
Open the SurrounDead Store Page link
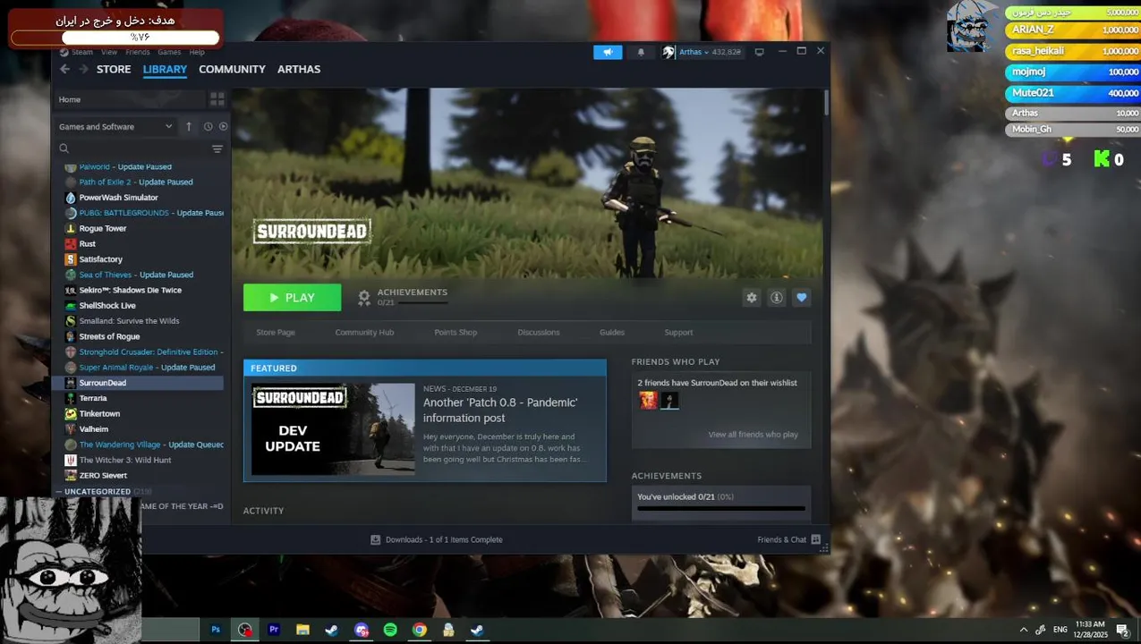tap(276, 332)
